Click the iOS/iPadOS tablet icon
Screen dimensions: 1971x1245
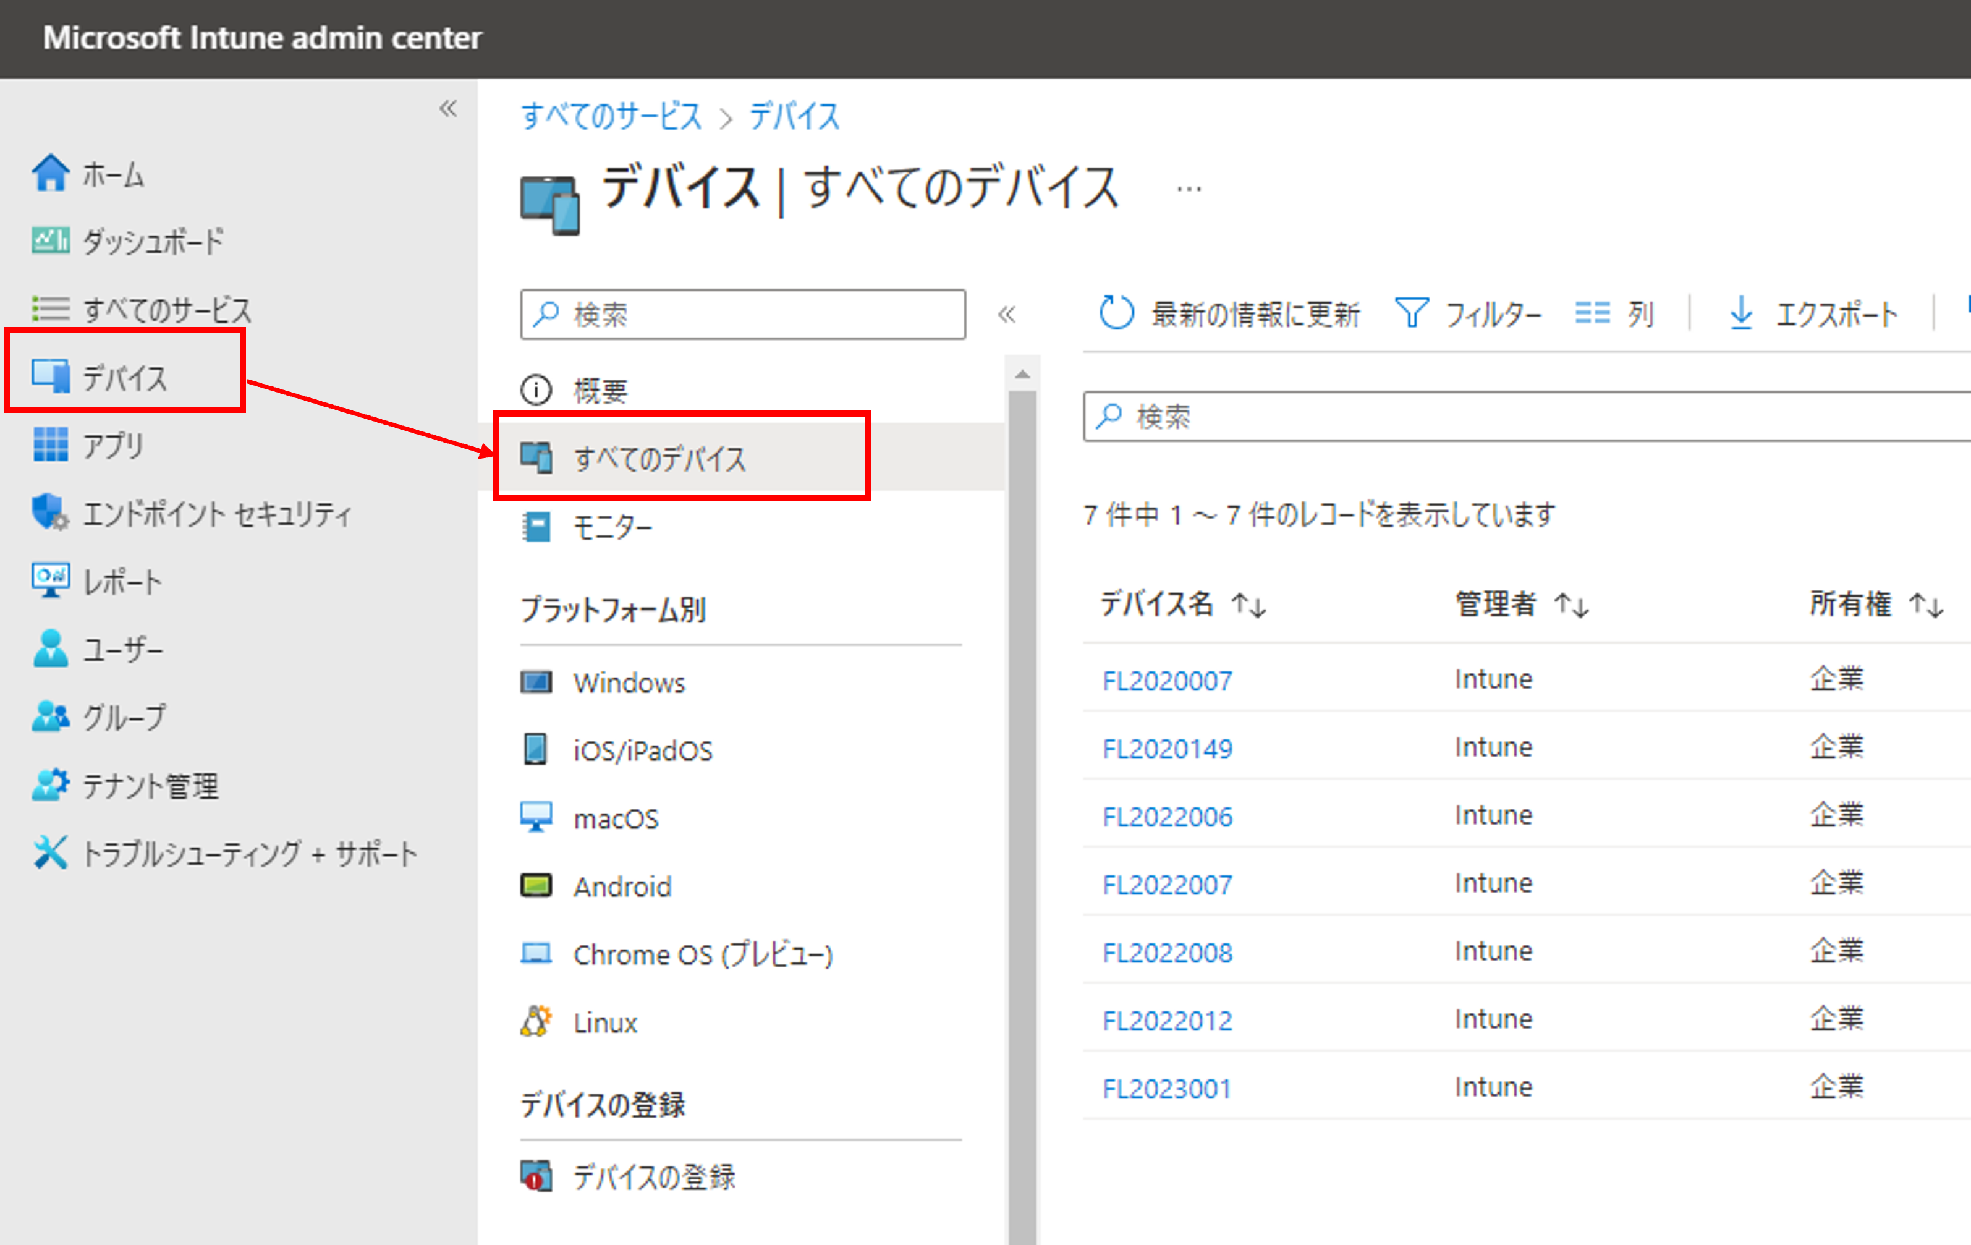pyautogui.click(x=535, y=749)
